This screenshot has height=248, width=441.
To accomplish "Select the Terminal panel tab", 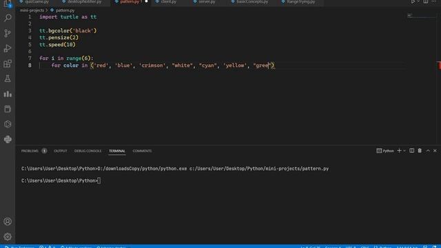I will pyautogui.click(x=117, y=151).
